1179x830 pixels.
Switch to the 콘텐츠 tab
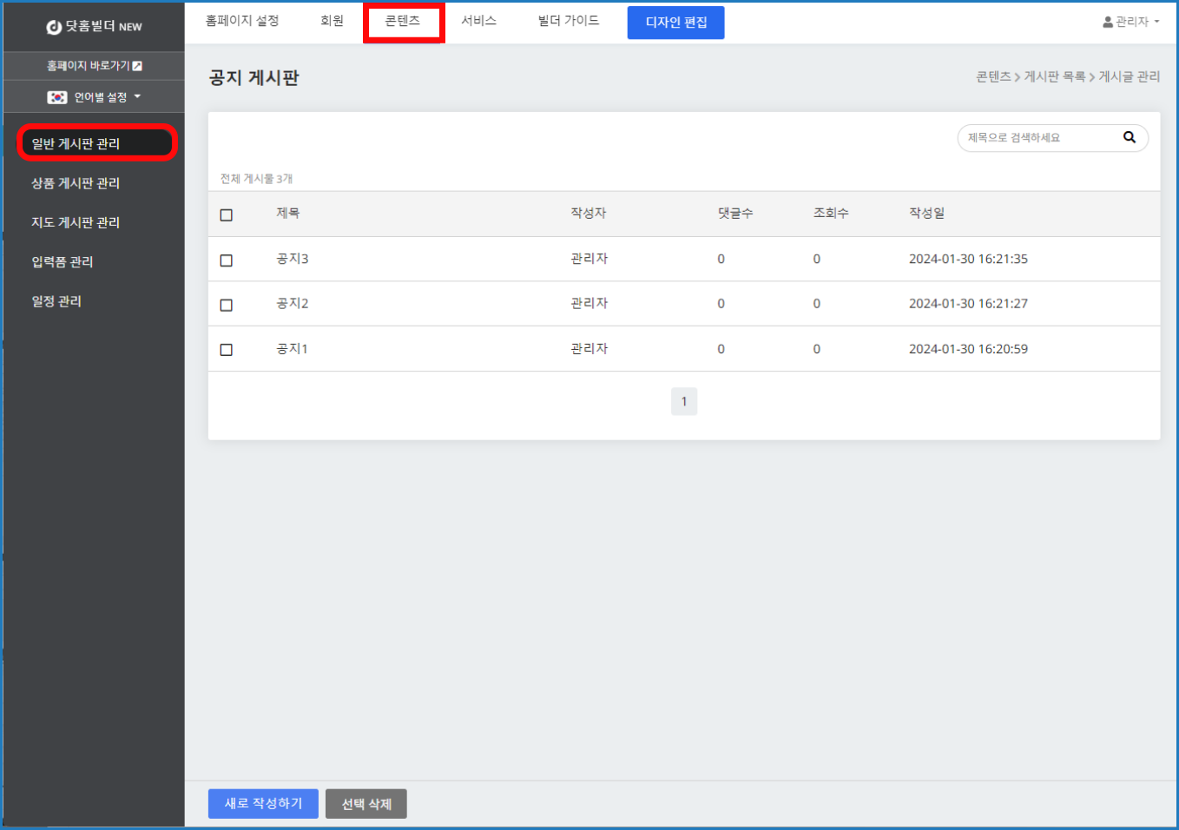point(403,22)
